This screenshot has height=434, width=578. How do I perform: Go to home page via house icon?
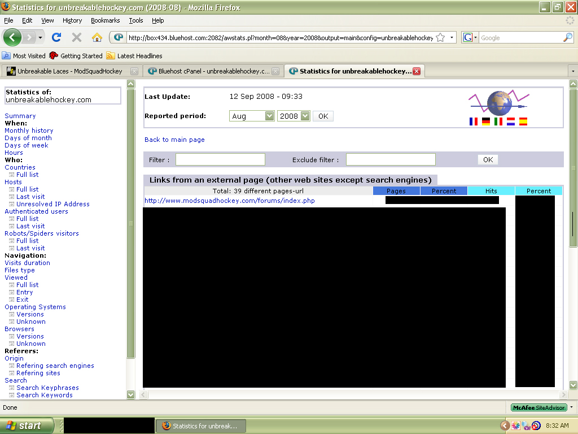(x=97, y=37)
